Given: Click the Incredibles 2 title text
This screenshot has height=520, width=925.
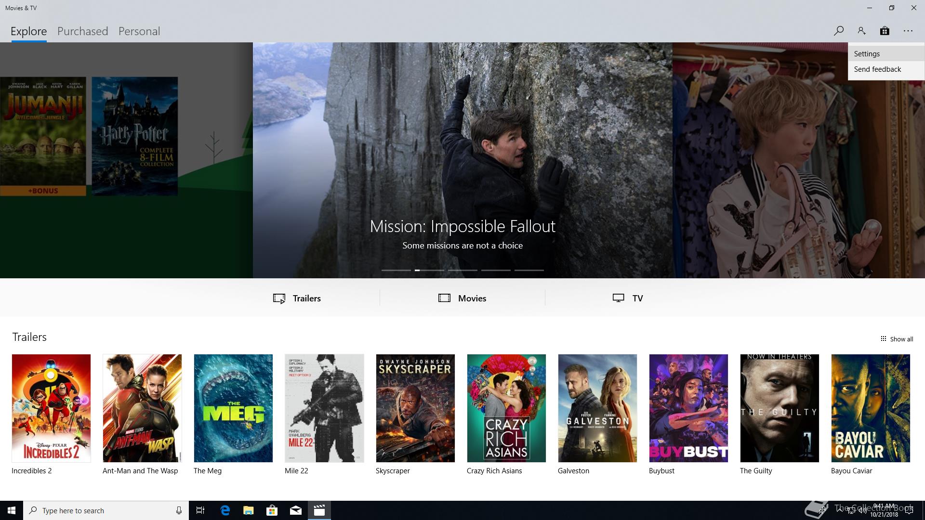Looking at the screenshot, I should (32, 471).
